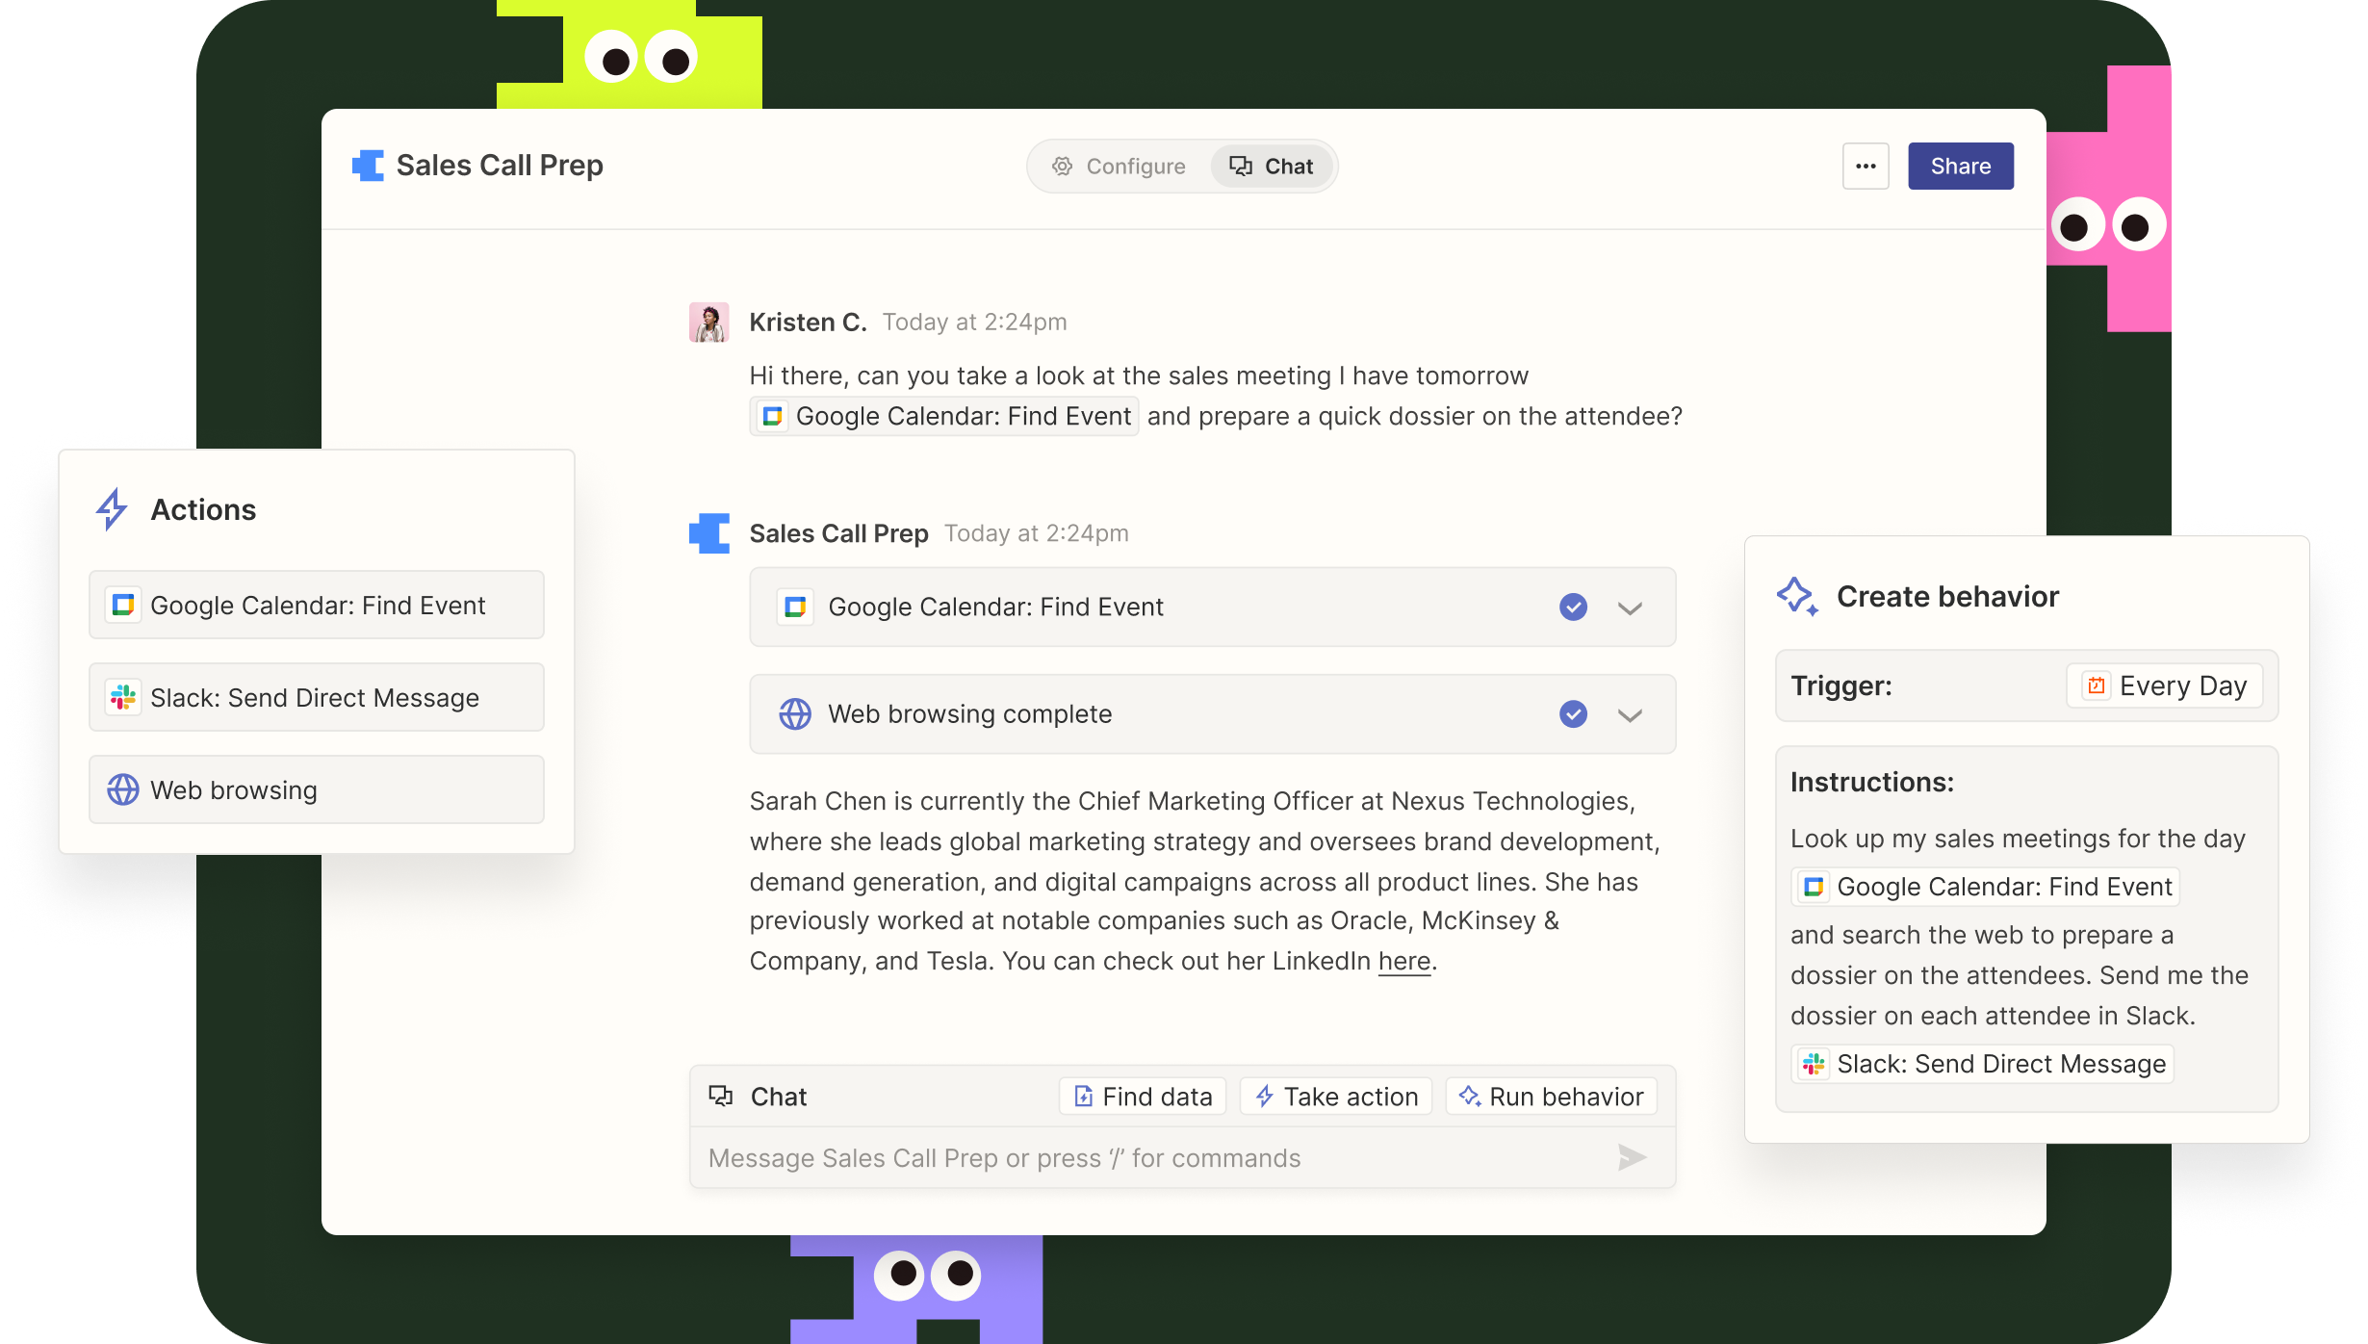The image size is (2368, 1344).
Task: Click the Share button
Action: pos(1960,166)
